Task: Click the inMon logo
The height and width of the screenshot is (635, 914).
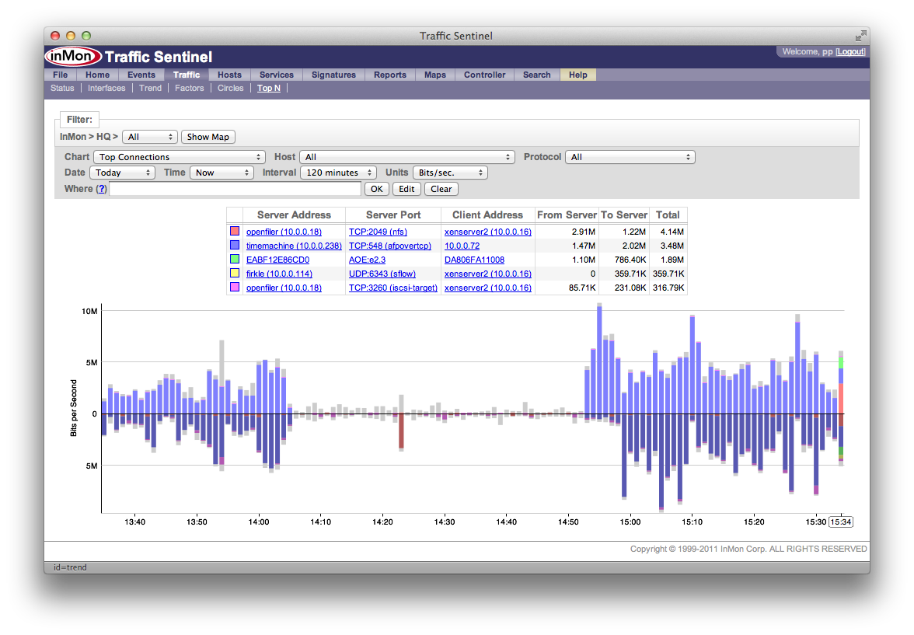Action: pos(73,57)
